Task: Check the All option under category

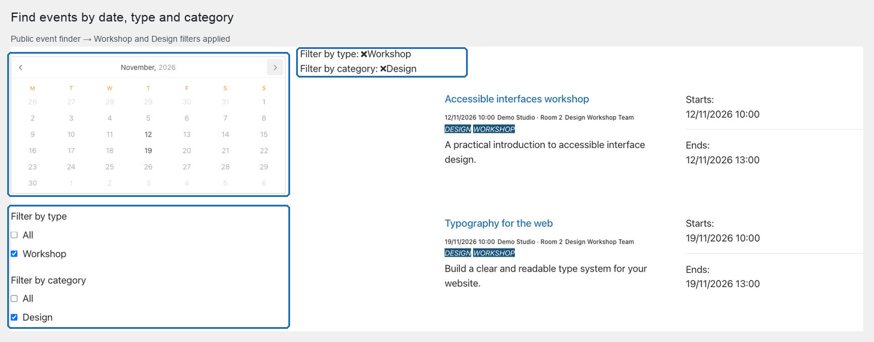Action: click(14, 298)
